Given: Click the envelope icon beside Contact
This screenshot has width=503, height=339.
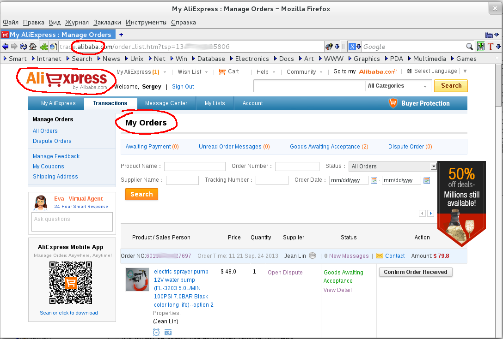Looking at the screenshot, I should [380, 256].
